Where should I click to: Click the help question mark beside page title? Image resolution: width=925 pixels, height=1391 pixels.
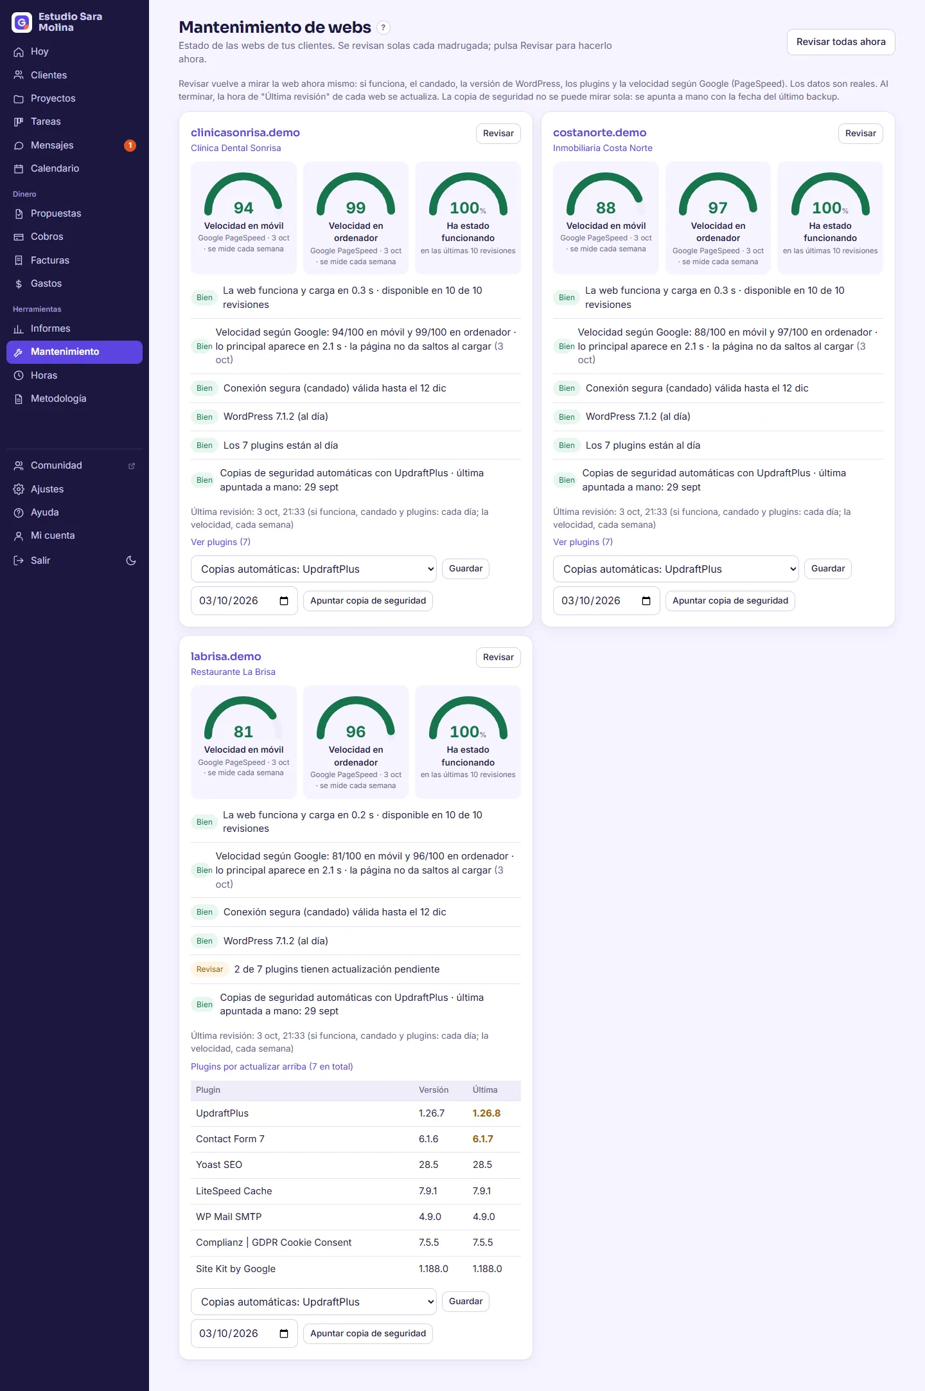click(x=383, y=28)
